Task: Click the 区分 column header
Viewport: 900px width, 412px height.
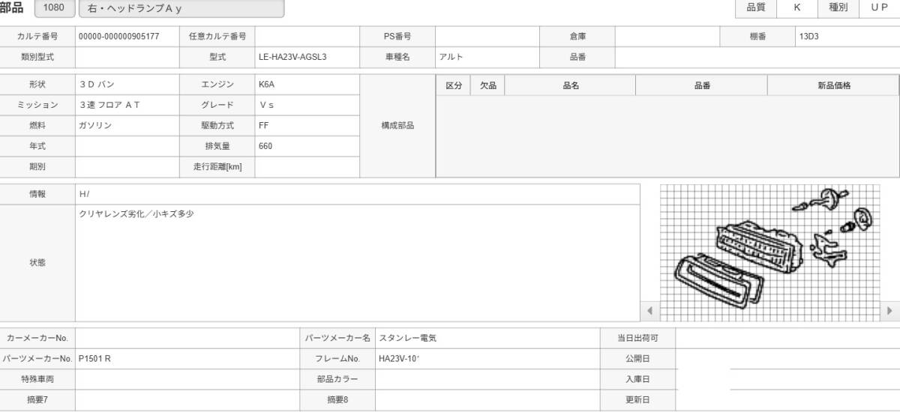Action: 454,85
